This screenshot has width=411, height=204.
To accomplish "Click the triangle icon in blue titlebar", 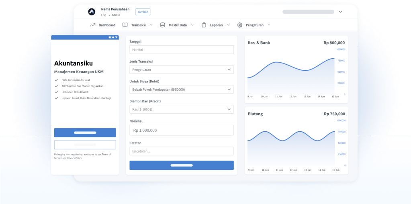I will tap(117, 37).
